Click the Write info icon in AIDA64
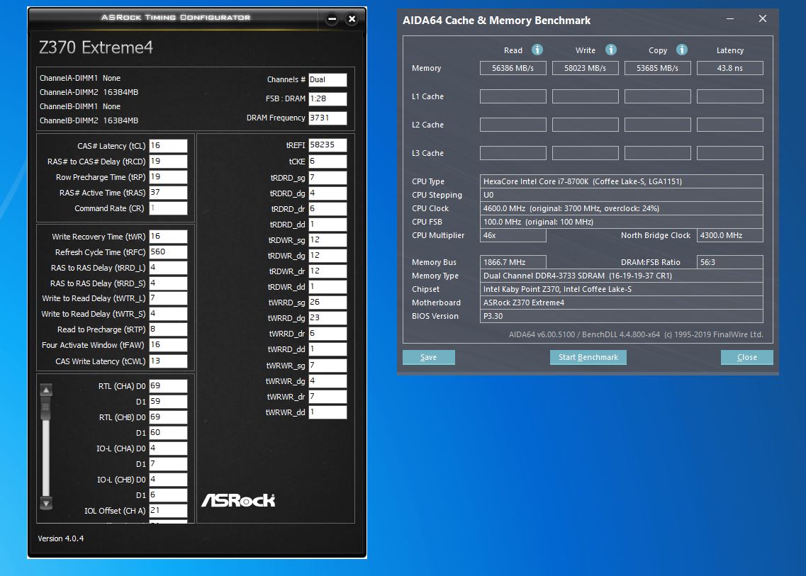 coord(610,50)
